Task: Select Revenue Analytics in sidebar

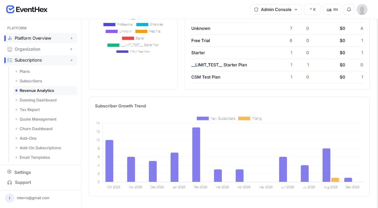Action: (45, 90)
